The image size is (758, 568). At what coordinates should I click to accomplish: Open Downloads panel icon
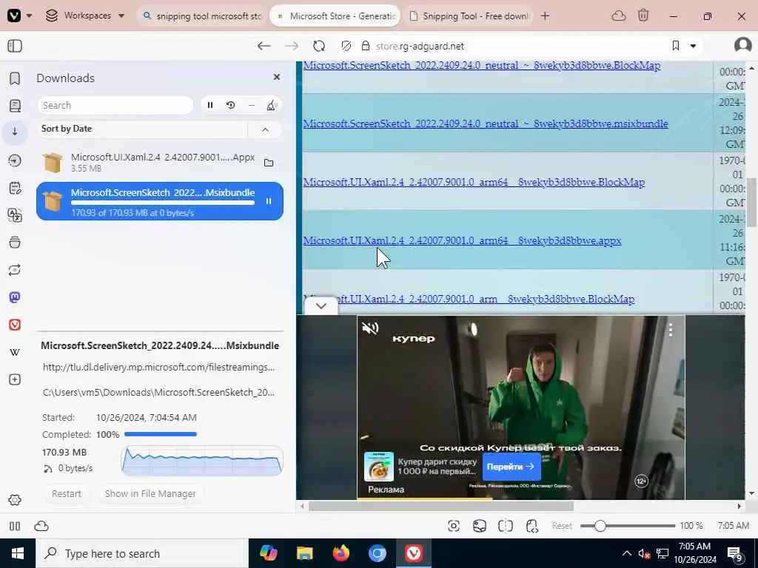click(15, 132)
